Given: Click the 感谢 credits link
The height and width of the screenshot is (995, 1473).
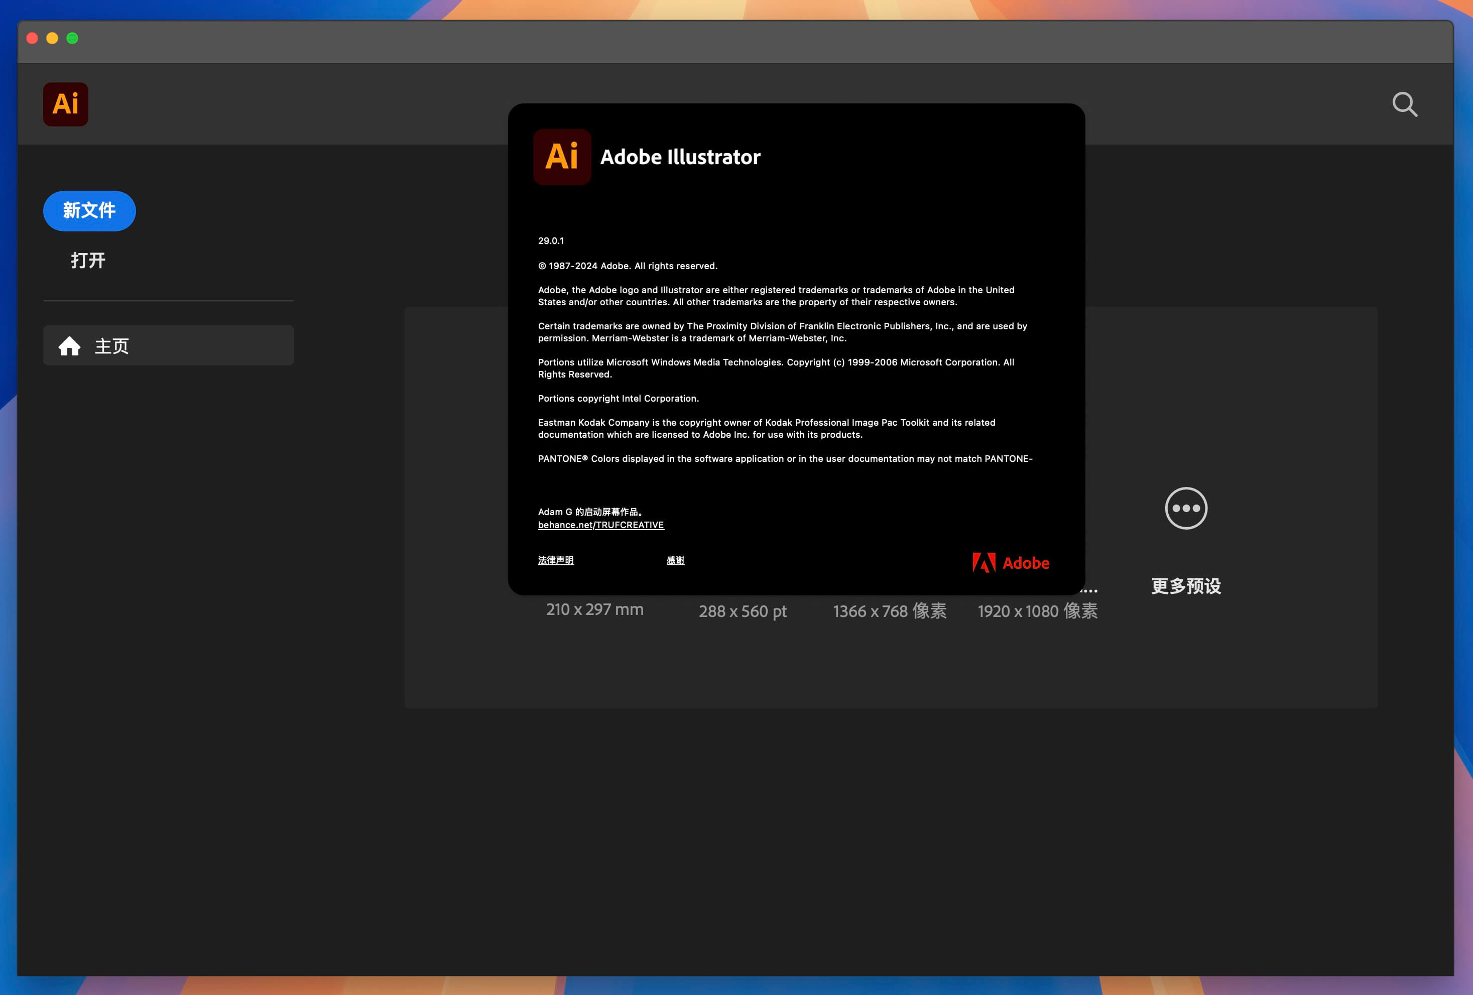Looking at the screenshot, I should point(675,560).
